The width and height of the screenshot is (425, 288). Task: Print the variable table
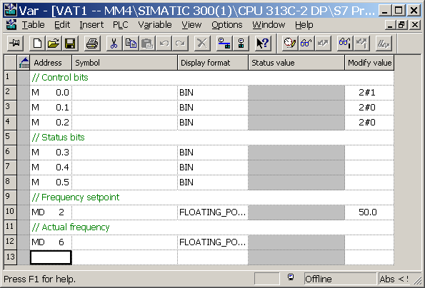[x=92, y=43]
